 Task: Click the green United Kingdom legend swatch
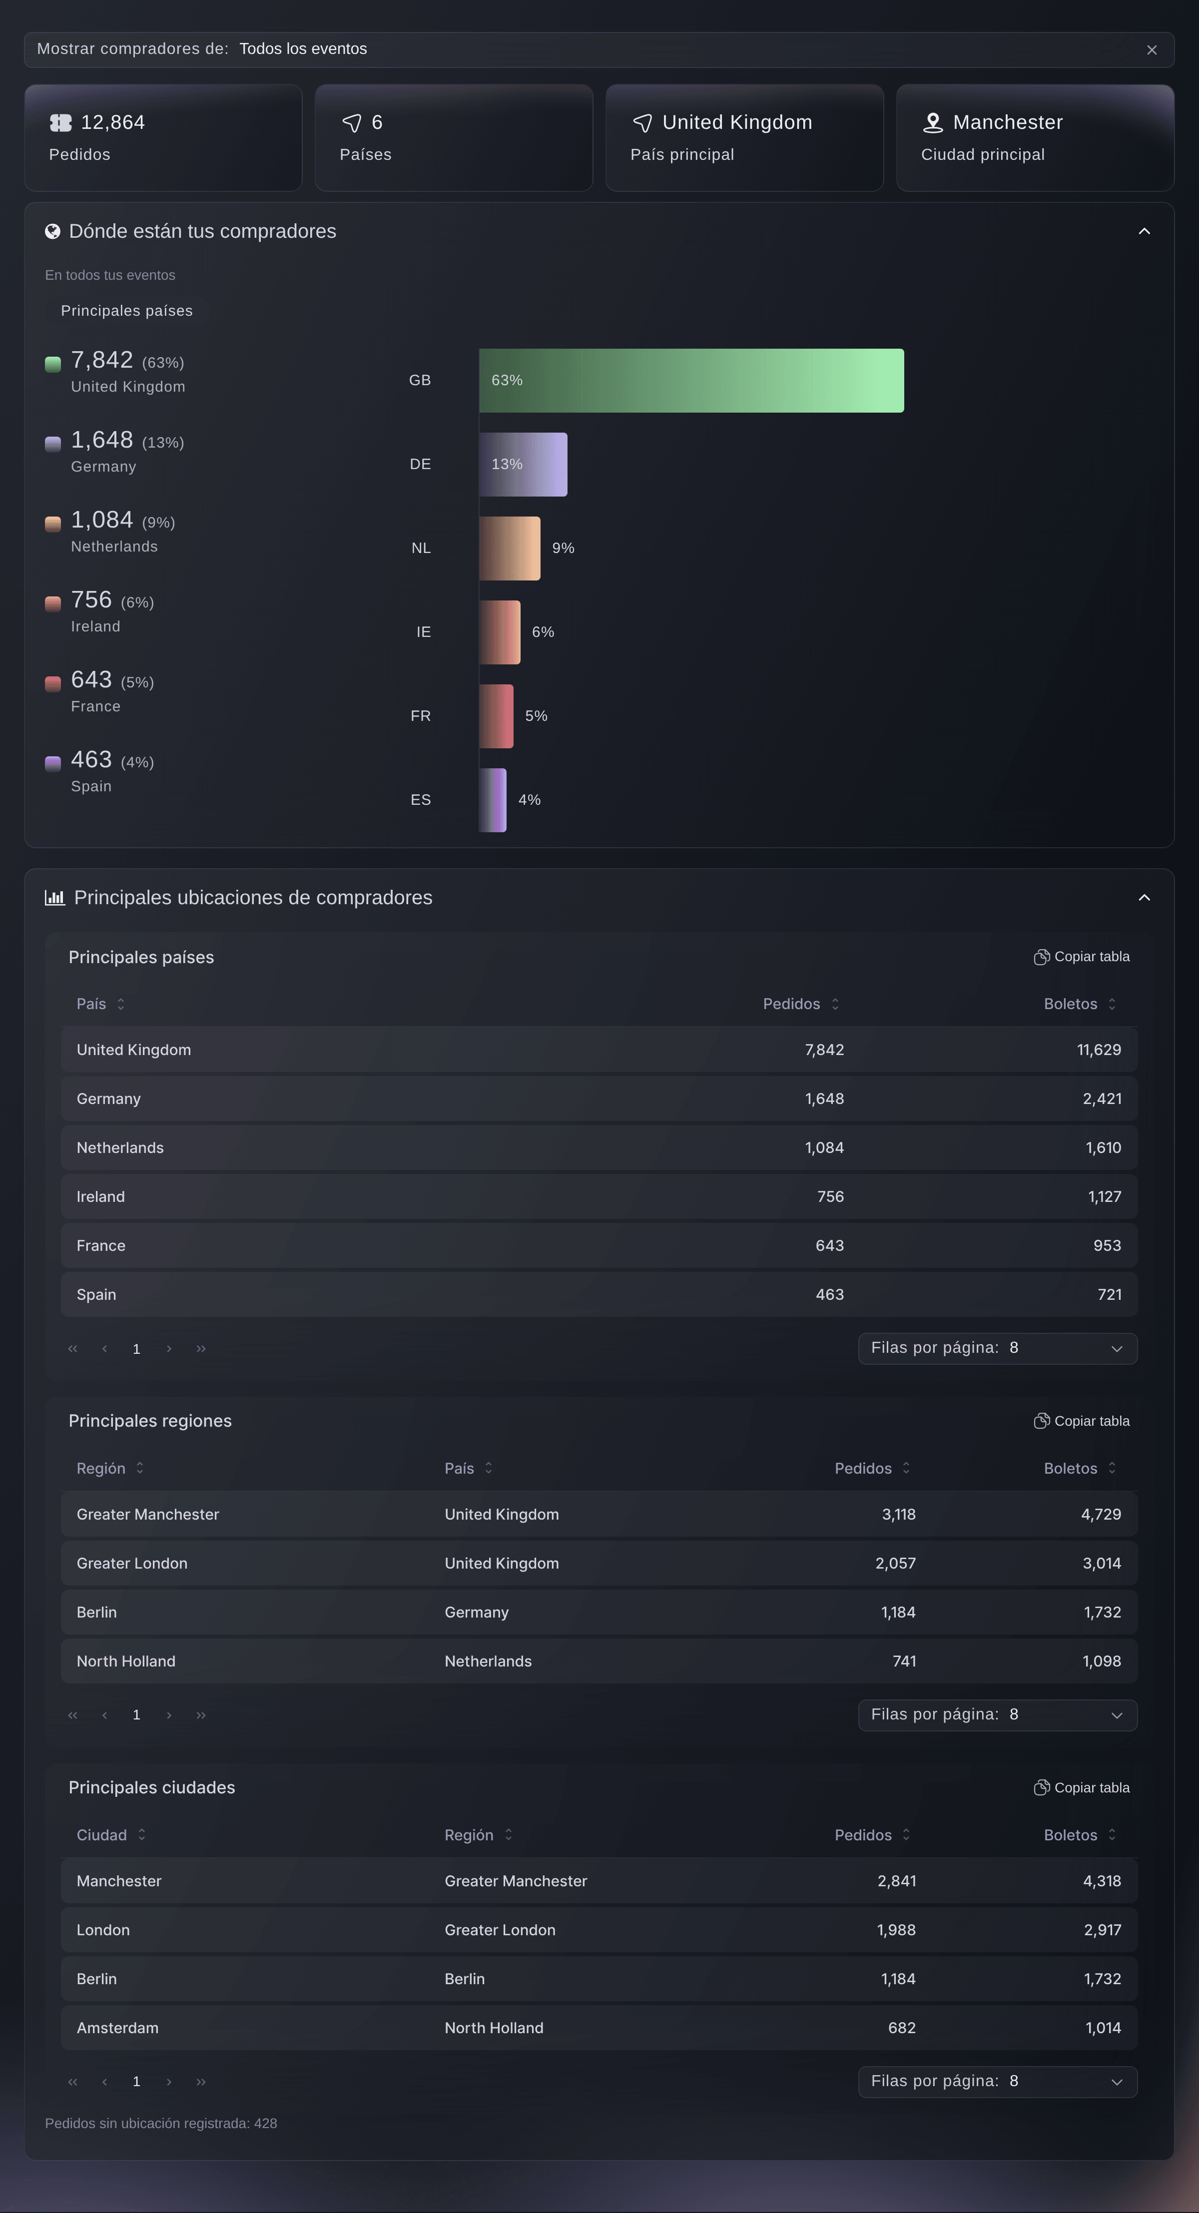(x=53, y=364)
